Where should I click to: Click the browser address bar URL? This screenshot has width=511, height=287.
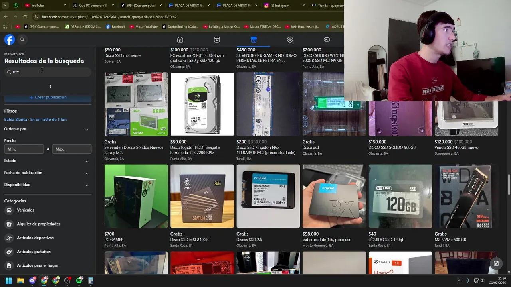coord(109,17)
